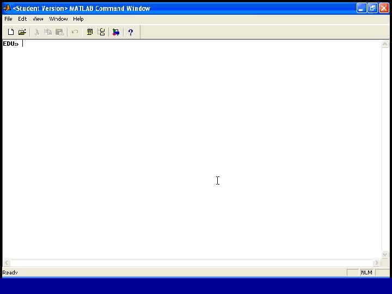Viewport: 392px width, 294px height.
Task: Click the vertical scrollbar down arrow
Action: pos(385,254)
